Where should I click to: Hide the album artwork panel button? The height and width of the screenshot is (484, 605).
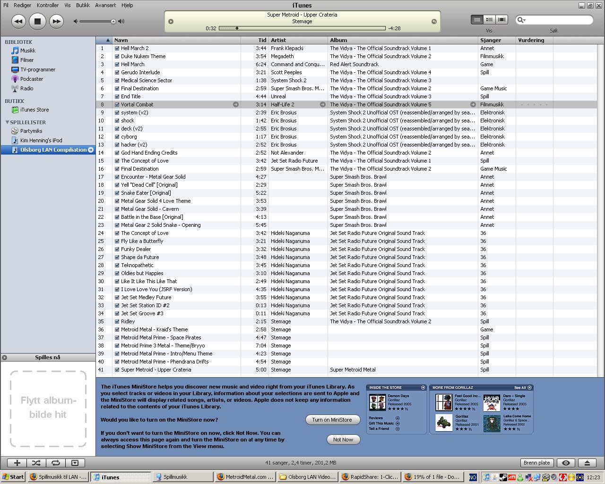pyautogui.click(x=75, y=463)
